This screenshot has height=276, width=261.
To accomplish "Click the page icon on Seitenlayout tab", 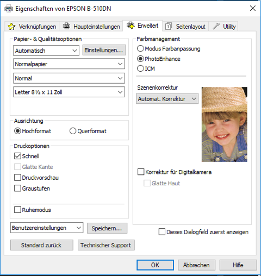I will click(169, 27).
